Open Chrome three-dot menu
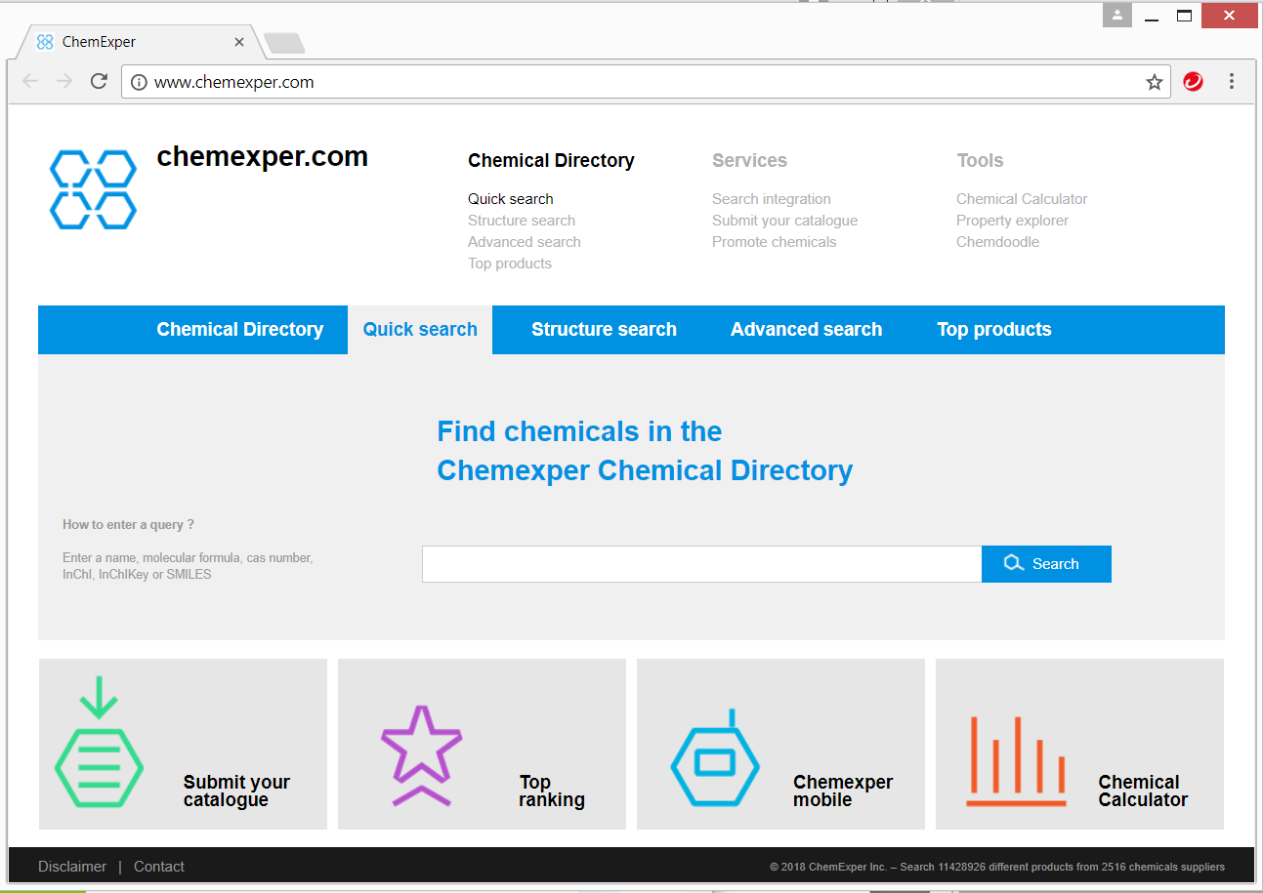The width and height of the screenshot is (1263, 893). tap(1232, 82)
